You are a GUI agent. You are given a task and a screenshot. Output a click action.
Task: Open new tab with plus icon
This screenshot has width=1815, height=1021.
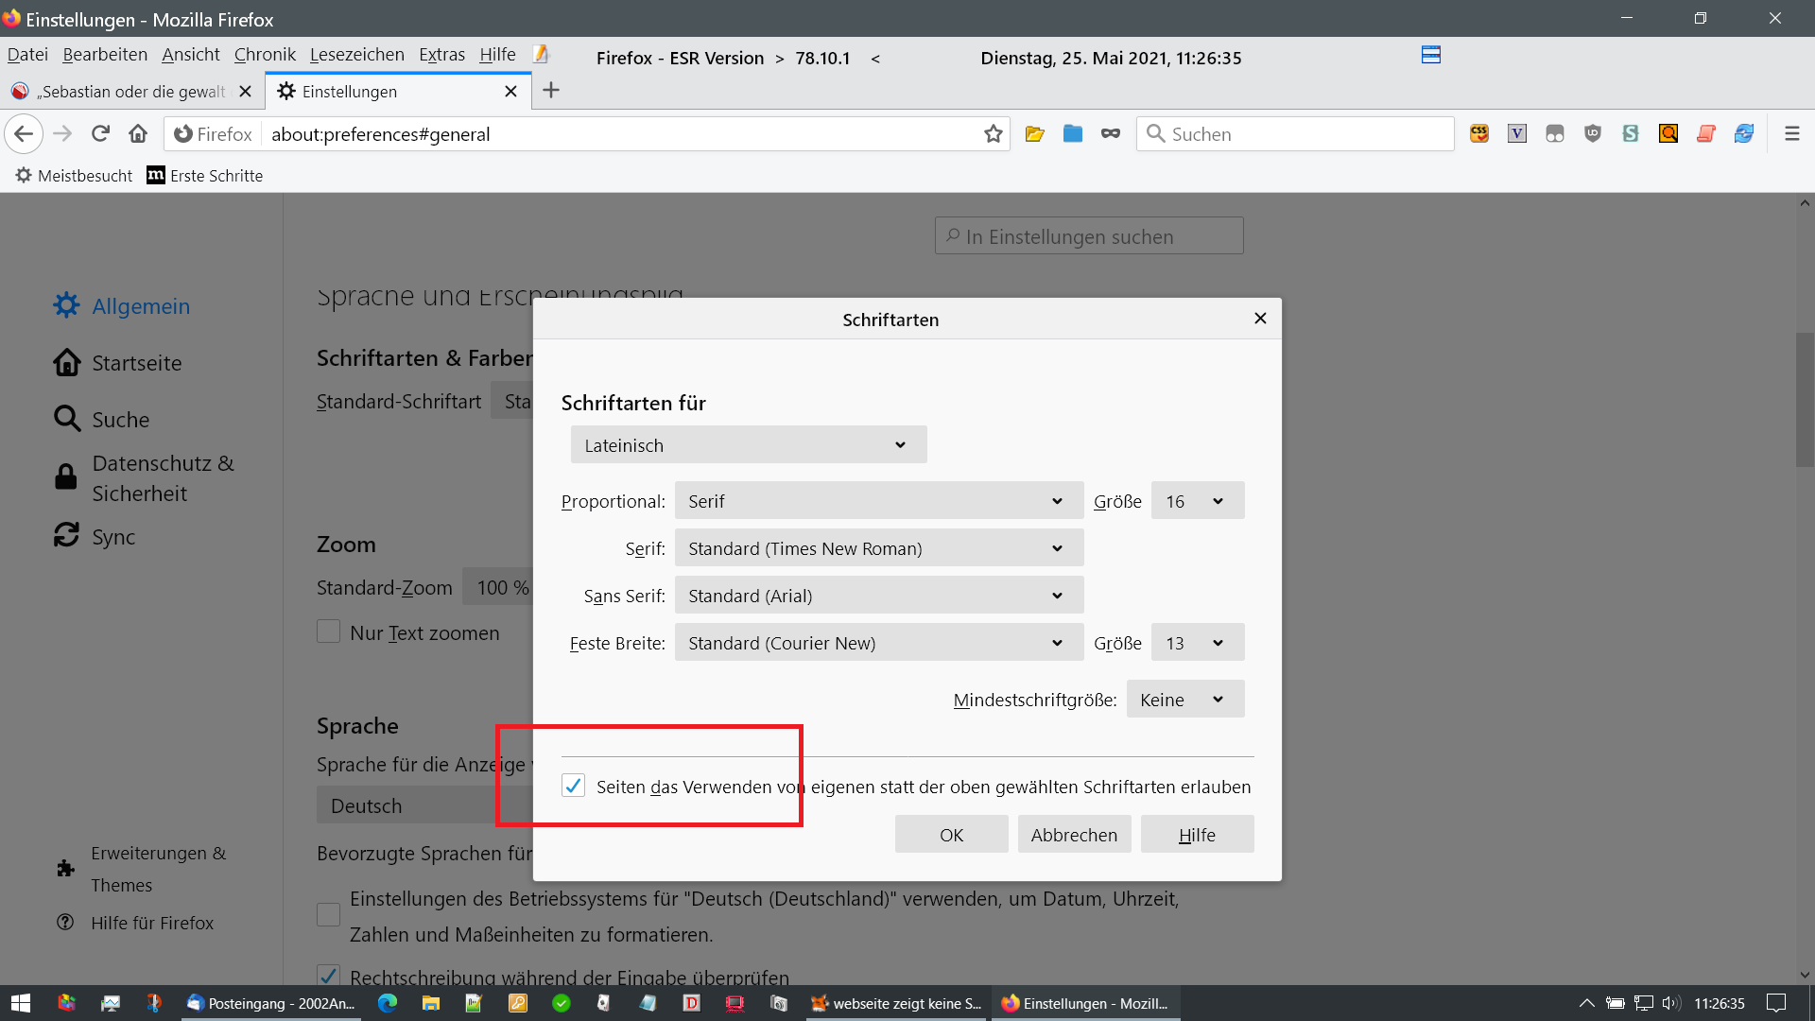[551, 91]
